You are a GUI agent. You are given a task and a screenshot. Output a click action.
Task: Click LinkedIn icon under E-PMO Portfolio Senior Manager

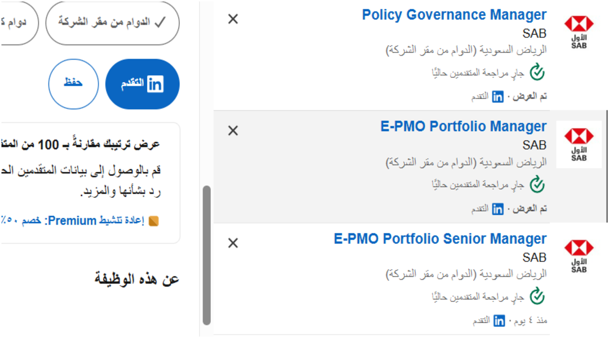[x=499, y=321]
